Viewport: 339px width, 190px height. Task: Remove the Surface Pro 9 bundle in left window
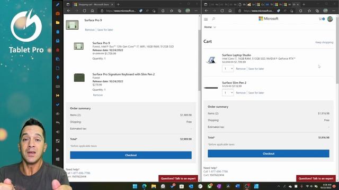[x=90, y=30]
